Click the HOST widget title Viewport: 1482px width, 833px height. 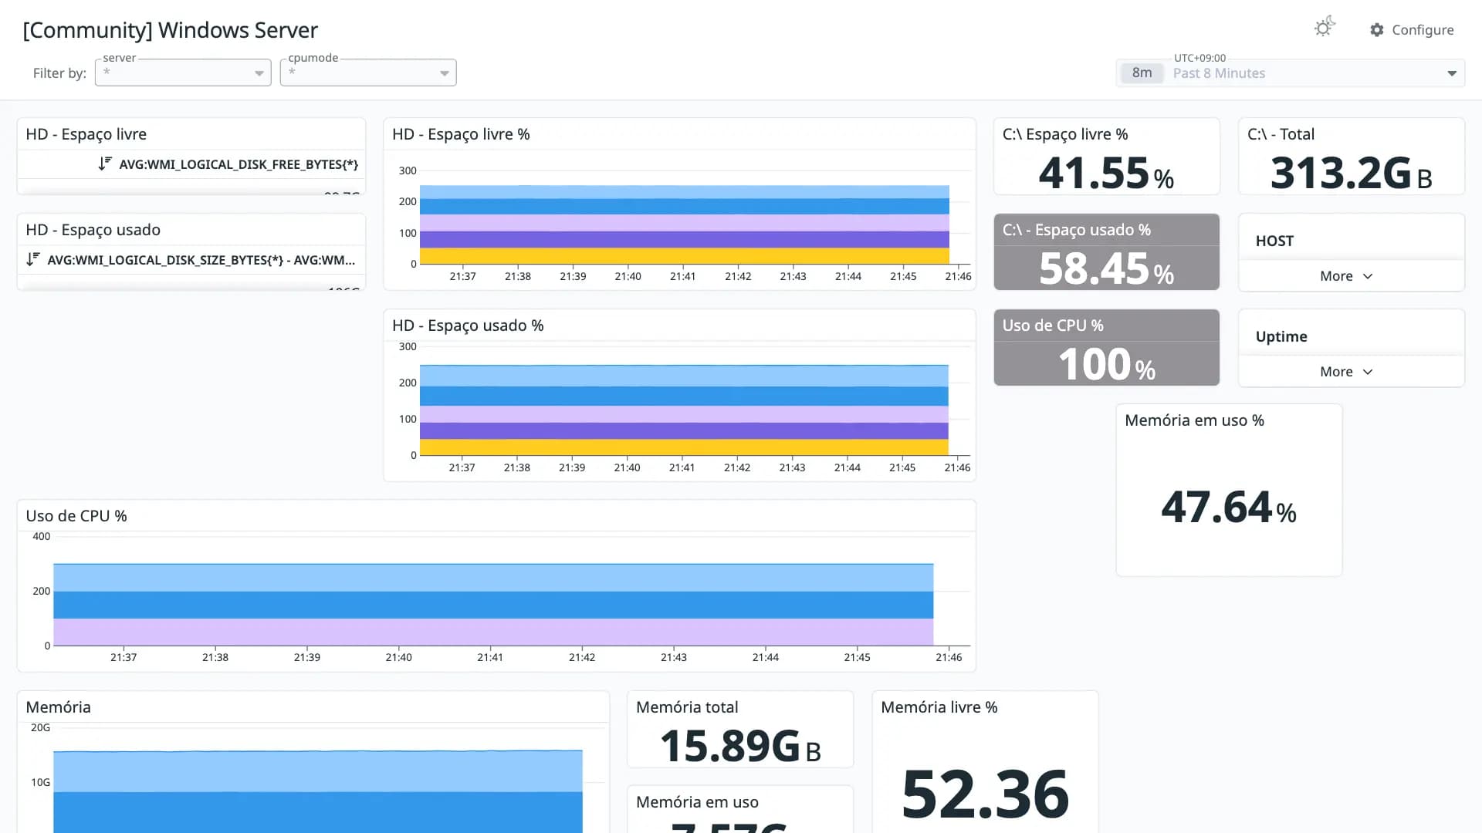[x=1274, y=241]
